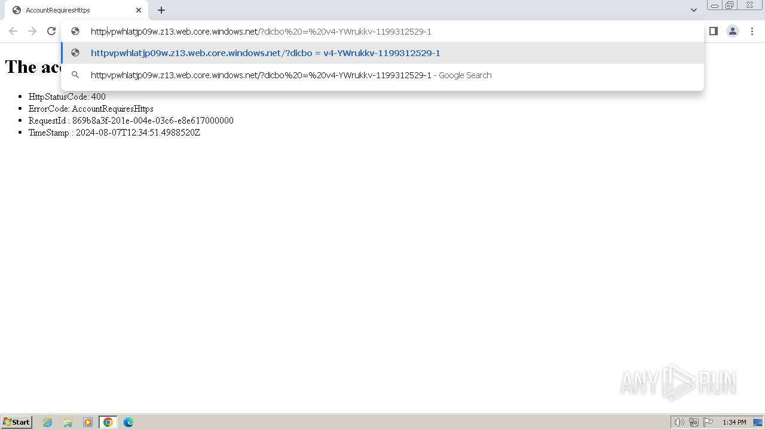Image resolution: width=765 pixels, height=430 pixels.
Task: Open the user profile icon
Action: point(733,31)
